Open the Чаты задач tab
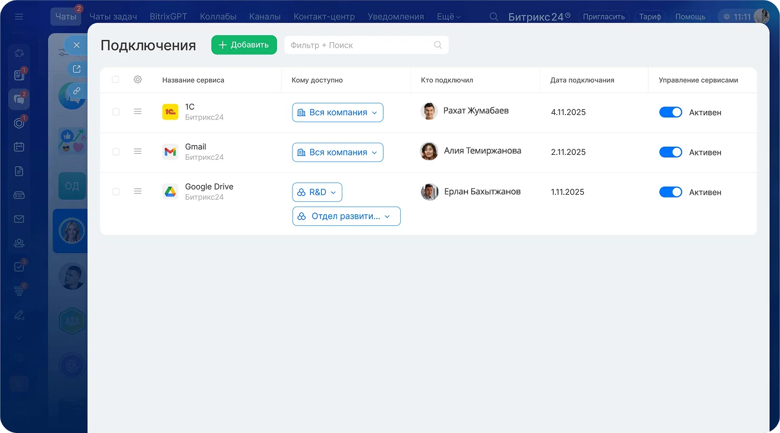The width and height of the screenshot is (780, 433). (113, 17)
